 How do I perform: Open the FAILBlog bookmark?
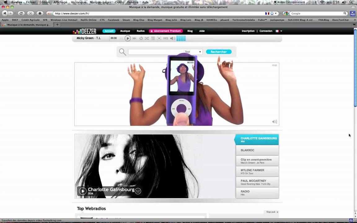click(324, 20)
